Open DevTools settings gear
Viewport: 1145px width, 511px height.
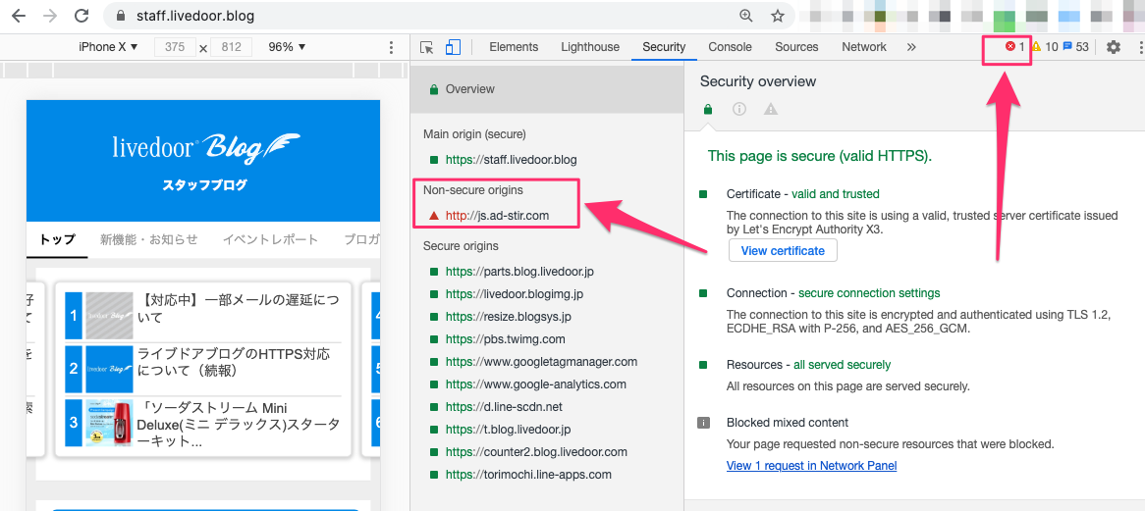pos(1113,47)
